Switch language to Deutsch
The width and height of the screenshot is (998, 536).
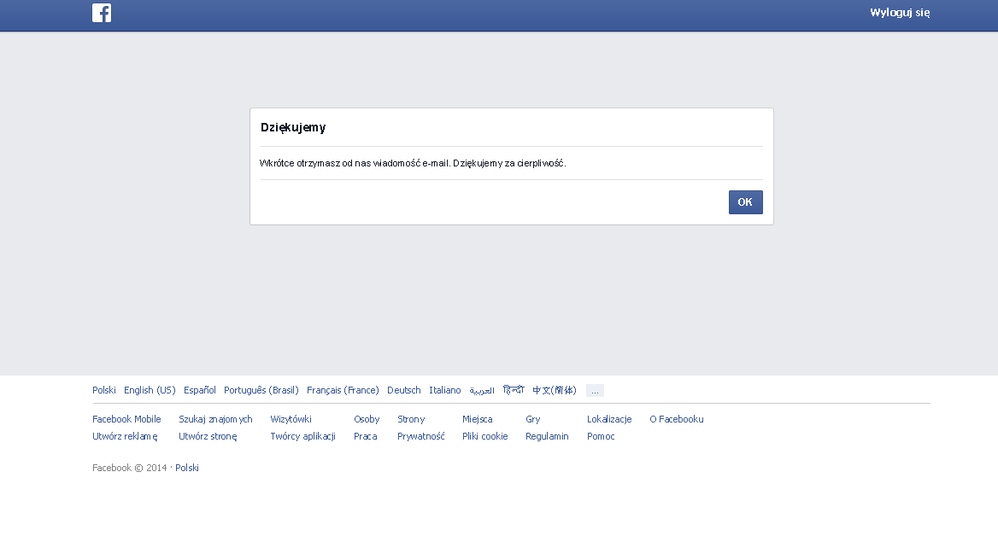[x=403, y=390]
